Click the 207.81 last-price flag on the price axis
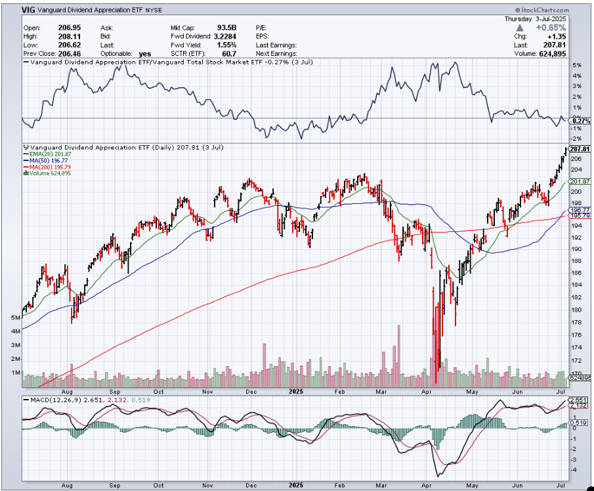This screenshot has height=491, width=594. click(580, 149)
